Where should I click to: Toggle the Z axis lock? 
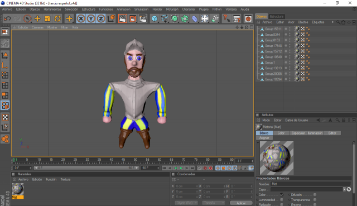tap(101, 18)
